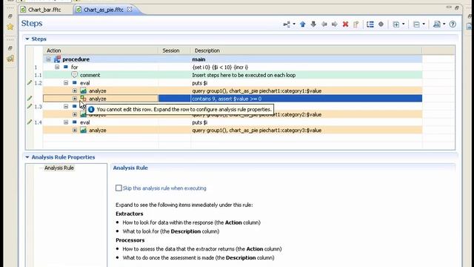Screen dimensions: 474x267
Task: Click the collapse-all minus toolbar icon
Action: coord(416,24)
